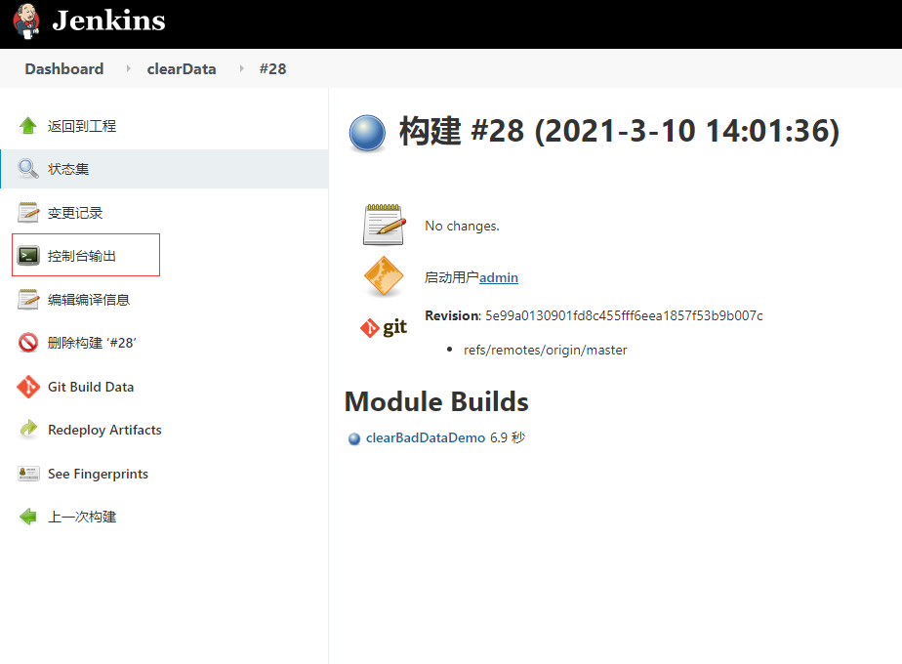Open clearData breadcrumb link

[x=182, y=69]
